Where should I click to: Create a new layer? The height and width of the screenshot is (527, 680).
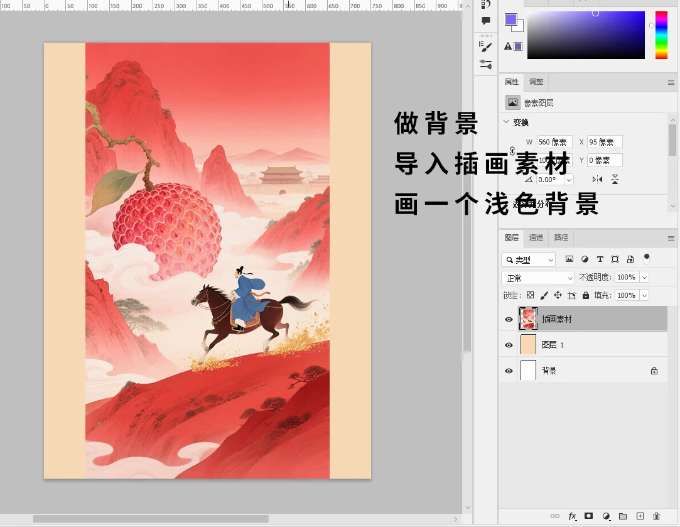tap(640, 516)
